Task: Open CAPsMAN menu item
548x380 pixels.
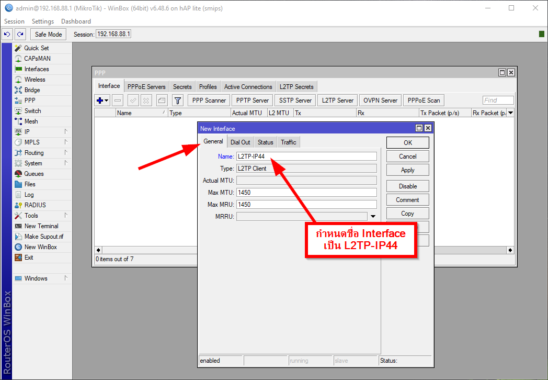Action: pos(37,59)
